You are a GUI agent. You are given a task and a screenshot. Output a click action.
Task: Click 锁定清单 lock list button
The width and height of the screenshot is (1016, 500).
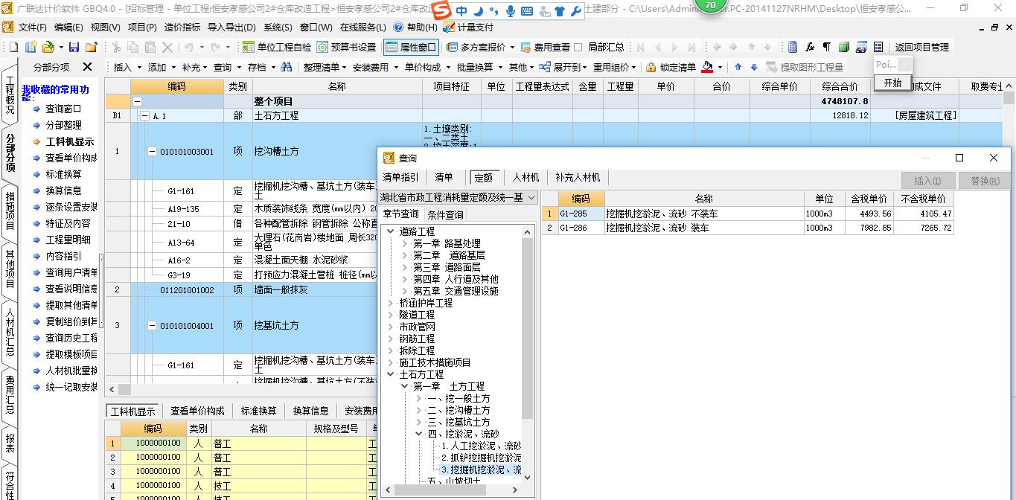[671, 67]
